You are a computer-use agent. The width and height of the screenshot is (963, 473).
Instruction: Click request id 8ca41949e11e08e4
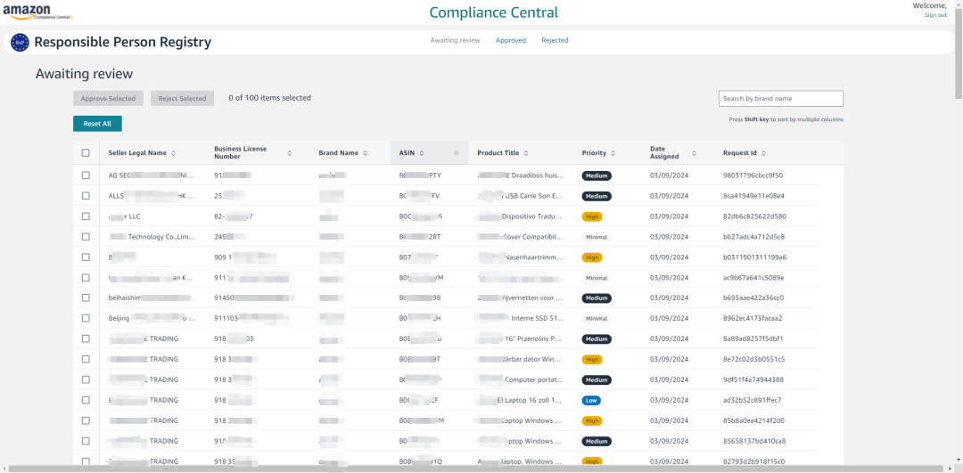pyautogui.click(x=753, y=196)
